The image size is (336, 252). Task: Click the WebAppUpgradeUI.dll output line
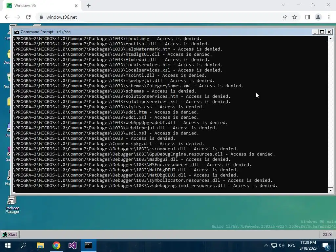tap(120, 123)
